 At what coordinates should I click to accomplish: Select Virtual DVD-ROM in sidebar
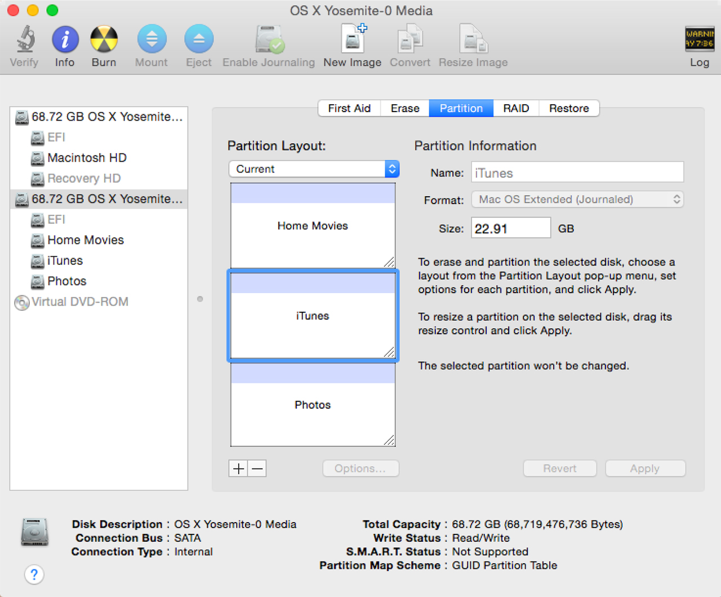99,302
